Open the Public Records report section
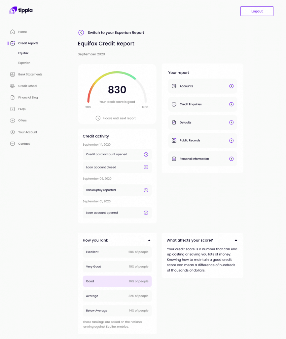This screenshot has width=286, height=339. point(202,141)
